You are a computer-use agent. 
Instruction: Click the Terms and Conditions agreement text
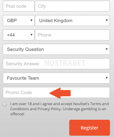tap(60, 109)
